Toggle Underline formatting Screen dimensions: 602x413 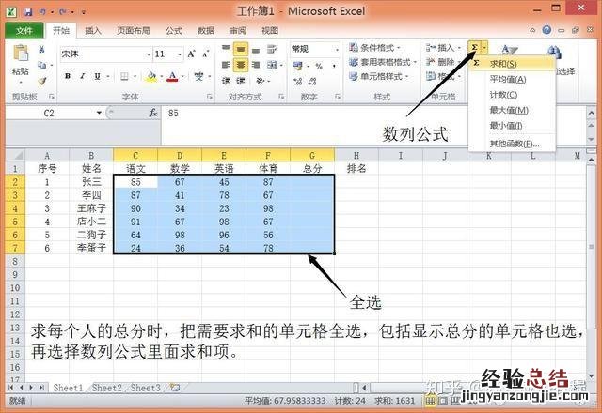[97, 76]
